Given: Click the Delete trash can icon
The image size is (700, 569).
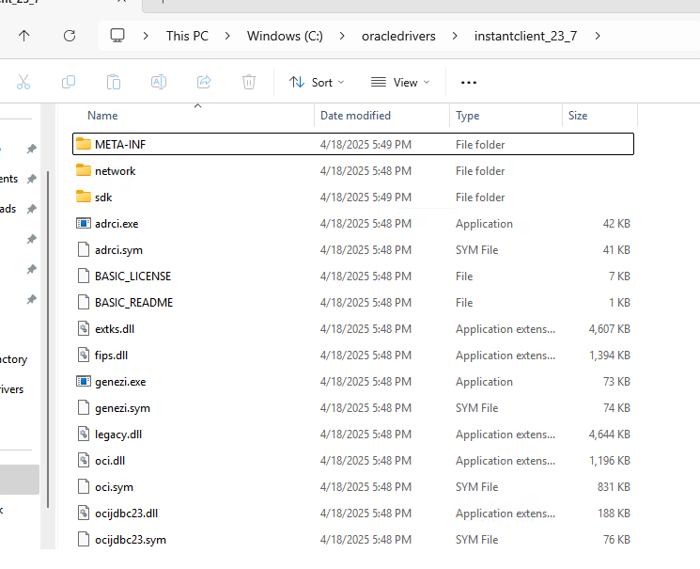Looking at the screenshot, I should pyautogui.click(x=249, y=82).
